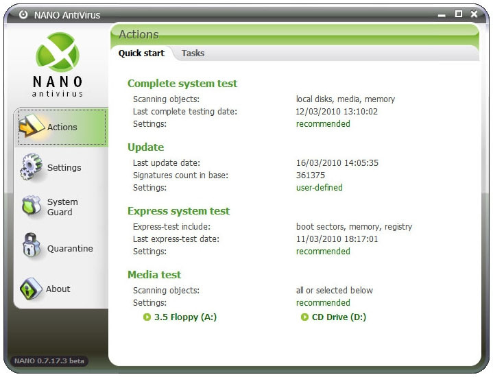Image resolution: width=493 pixels, height=377 pixels.
Task: Click the NANO 0.7.17.3 beta version label
Action: (x=49, y=361)
